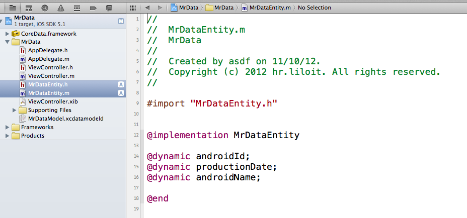
Task: Expand the Products group disclosure triangle
Action: pyautogui.click(x=8, y=136)
